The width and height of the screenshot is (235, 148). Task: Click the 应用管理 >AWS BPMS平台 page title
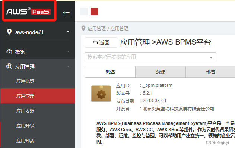click(165, 42)
